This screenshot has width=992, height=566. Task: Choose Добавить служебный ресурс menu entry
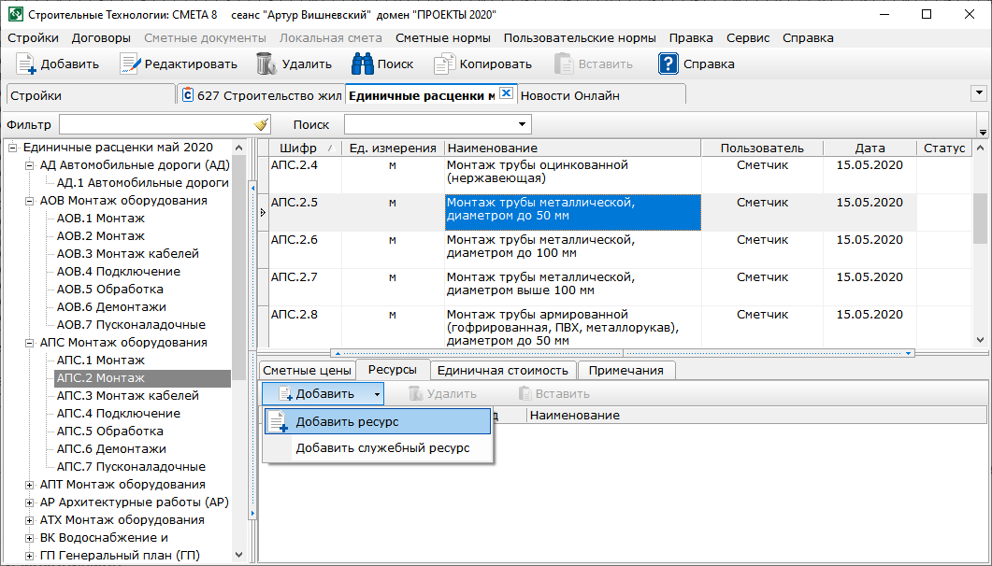[381, 448]
